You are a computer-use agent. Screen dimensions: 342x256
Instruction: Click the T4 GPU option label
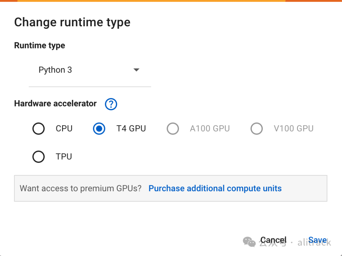pos(131,129)
